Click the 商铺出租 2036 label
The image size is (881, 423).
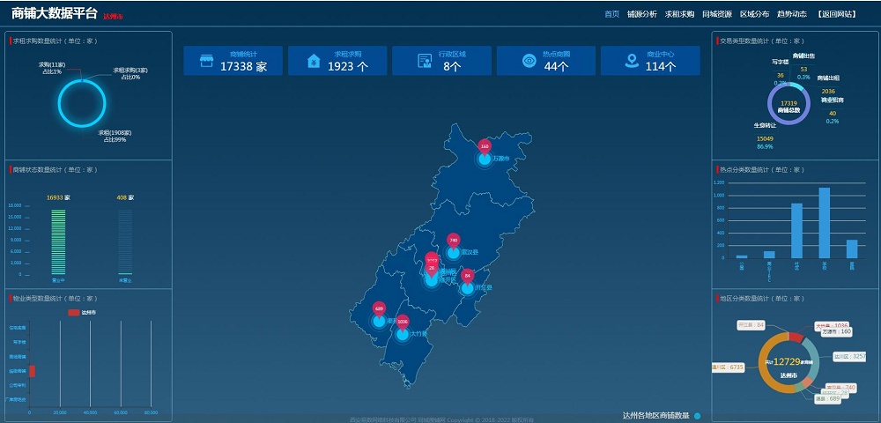coord(828,85)
